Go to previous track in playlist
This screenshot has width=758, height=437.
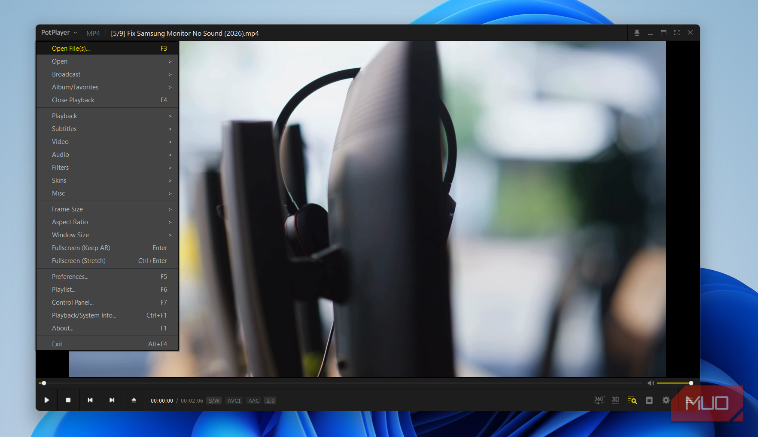click(90, 400)
